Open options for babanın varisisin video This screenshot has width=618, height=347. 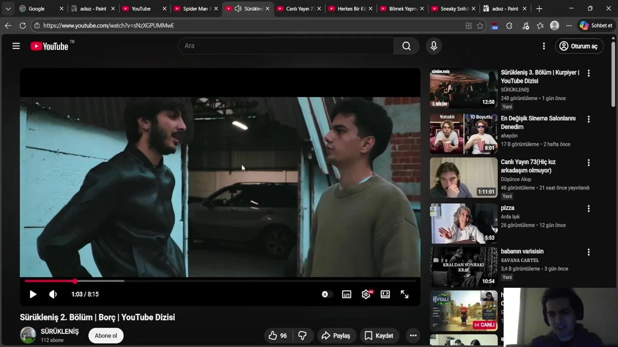[589, 252]
